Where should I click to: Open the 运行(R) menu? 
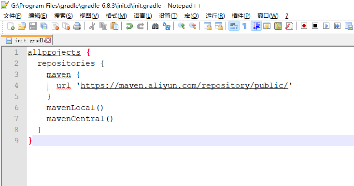[215, 16]
